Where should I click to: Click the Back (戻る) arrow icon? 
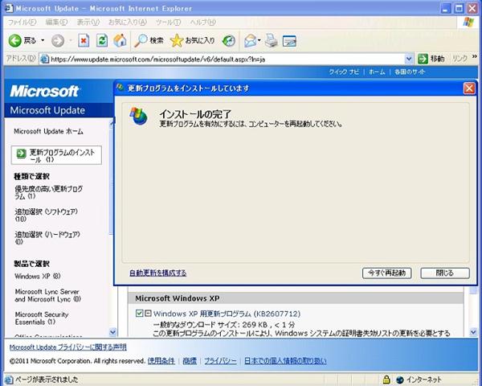tap(14, 40)
